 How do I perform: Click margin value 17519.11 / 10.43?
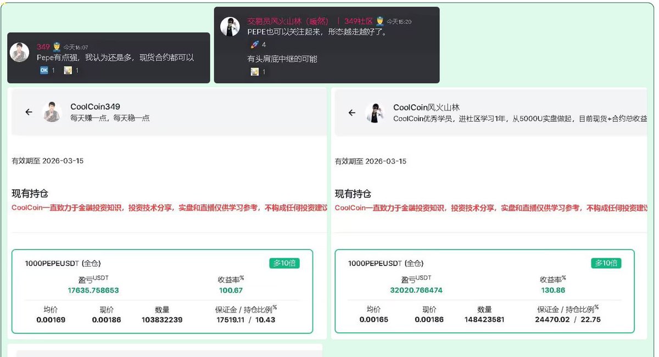point(245,320)
